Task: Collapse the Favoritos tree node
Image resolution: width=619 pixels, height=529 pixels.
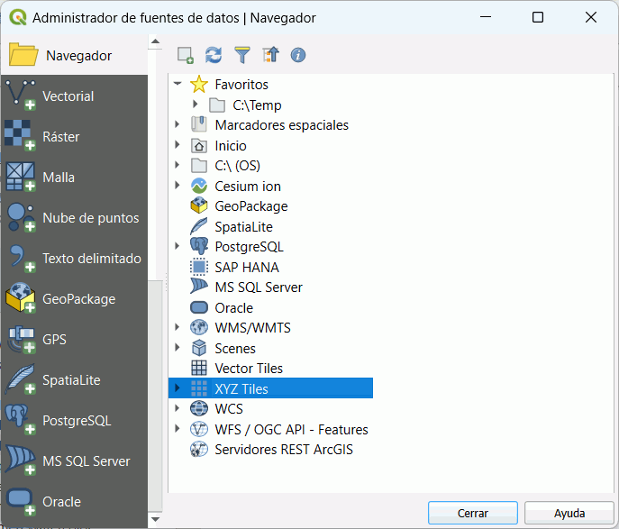Action: tap(178, 84)
